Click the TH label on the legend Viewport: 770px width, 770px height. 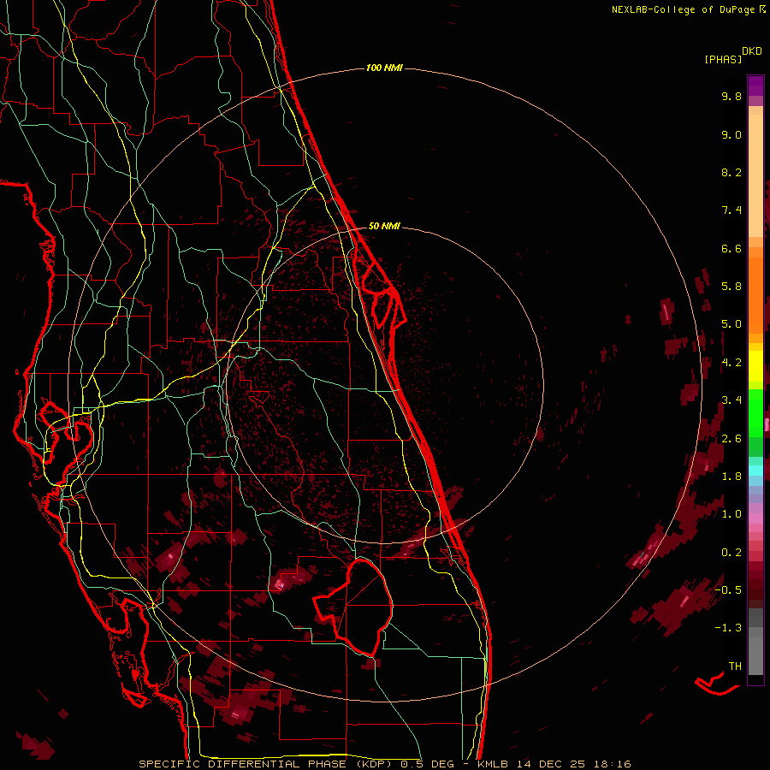click(735, 666)
